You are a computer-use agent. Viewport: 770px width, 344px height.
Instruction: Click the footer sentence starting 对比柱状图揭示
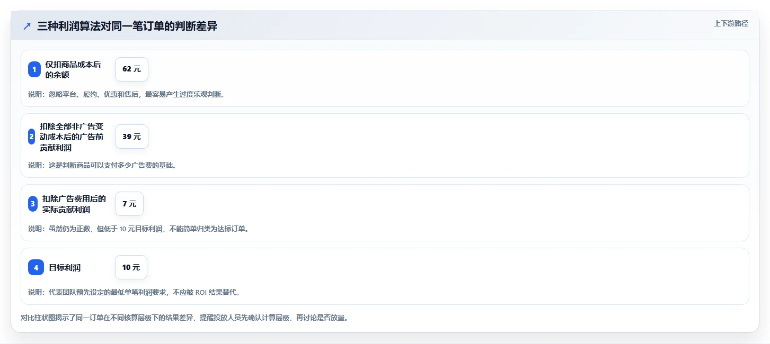(184, 318)
